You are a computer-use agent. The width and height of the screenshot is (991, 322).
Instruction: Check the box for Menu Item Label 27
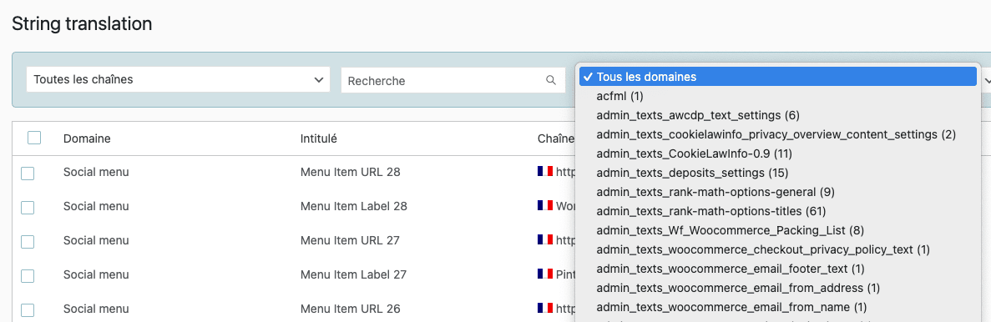pos(28,276)
